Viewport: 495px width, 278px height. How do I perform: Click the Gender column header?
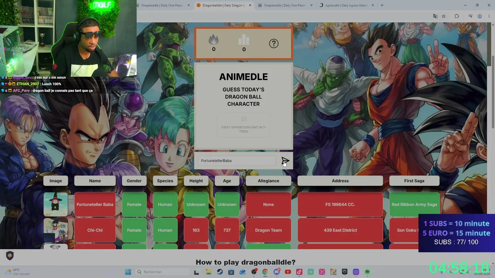(x=134, y=181)
